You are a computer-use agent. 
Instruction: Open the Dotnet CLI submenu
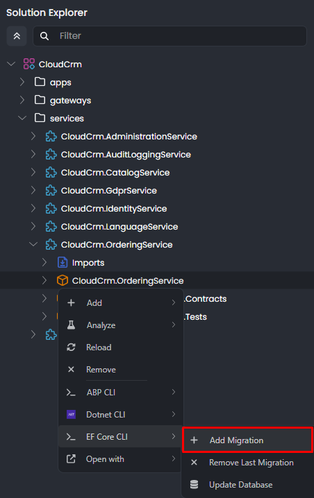coord(121,415)
